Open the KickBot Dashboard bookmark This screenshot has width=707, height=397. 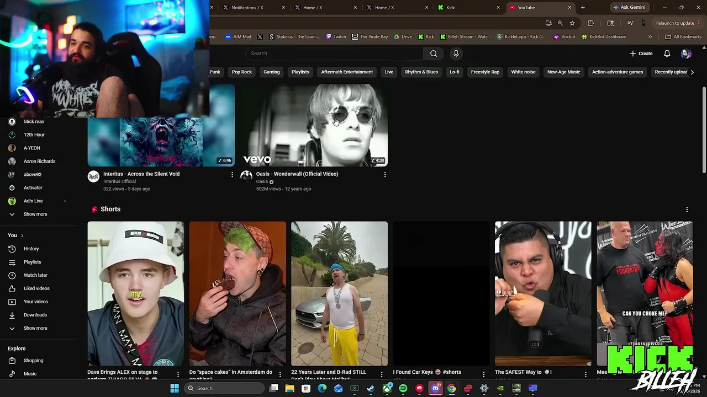pos(604,37)
